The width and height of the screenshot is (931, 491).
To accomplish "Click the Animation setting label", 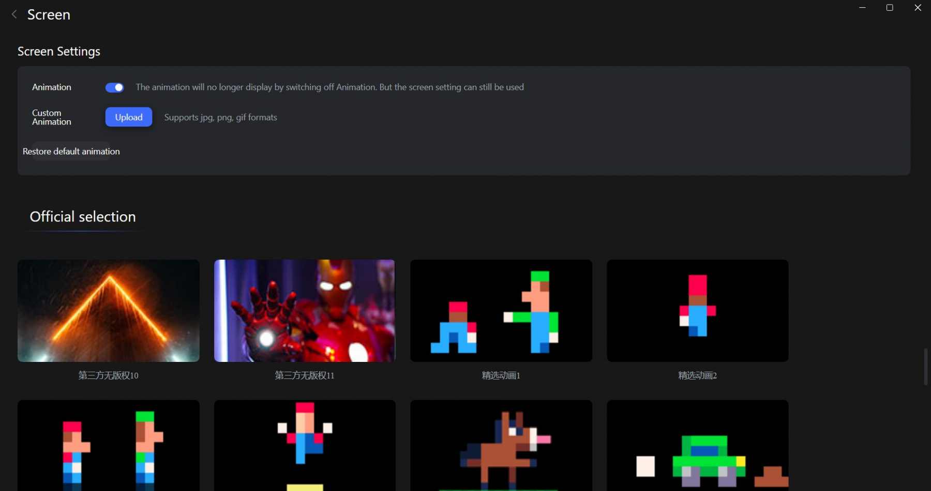I will 52,87.
